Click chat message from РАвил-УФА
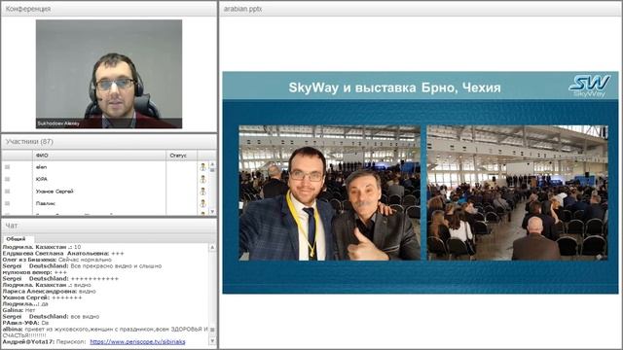 click(25, 323)
